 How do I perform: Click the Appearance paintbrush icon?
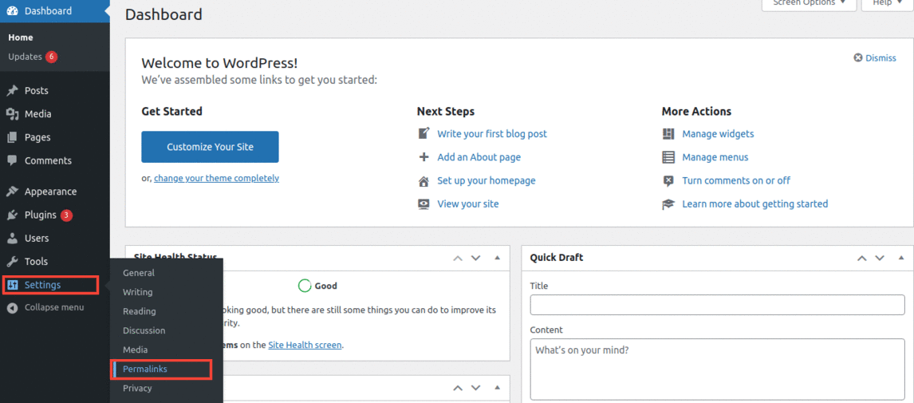pyautogui.click(x=12, y=192)
